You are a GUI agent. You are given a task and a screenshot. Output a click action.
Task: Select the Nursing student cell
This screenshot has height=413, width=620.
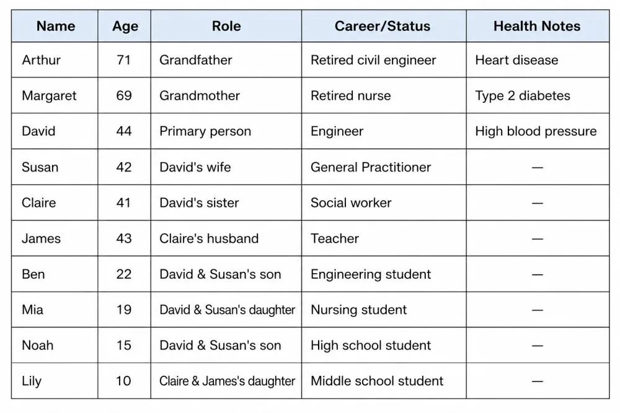coord(359,310)
